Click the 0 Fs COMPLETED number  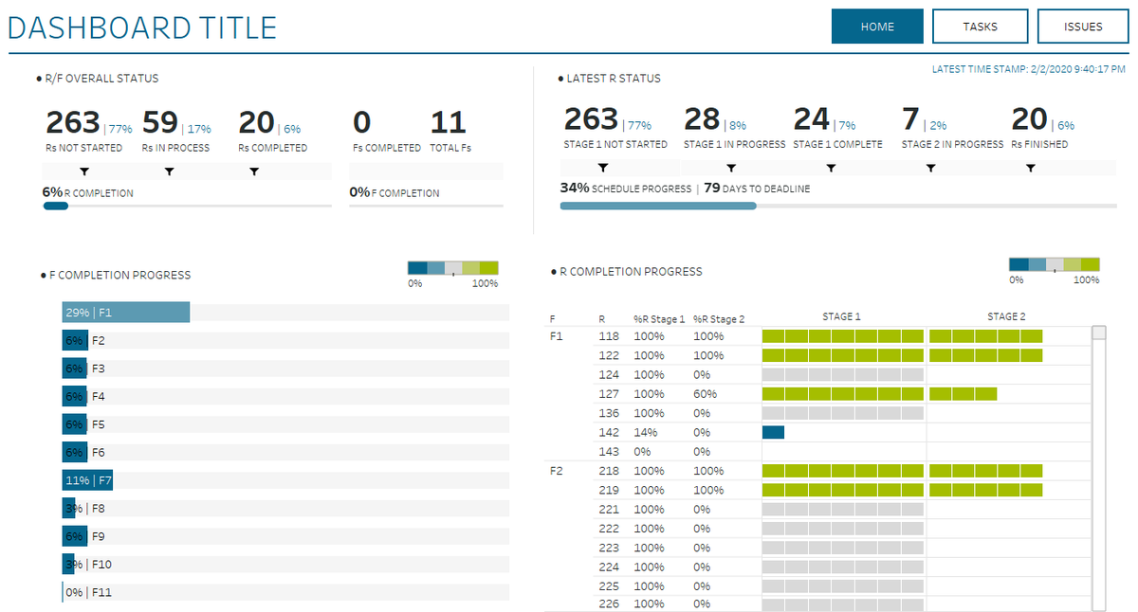(361, 123)
